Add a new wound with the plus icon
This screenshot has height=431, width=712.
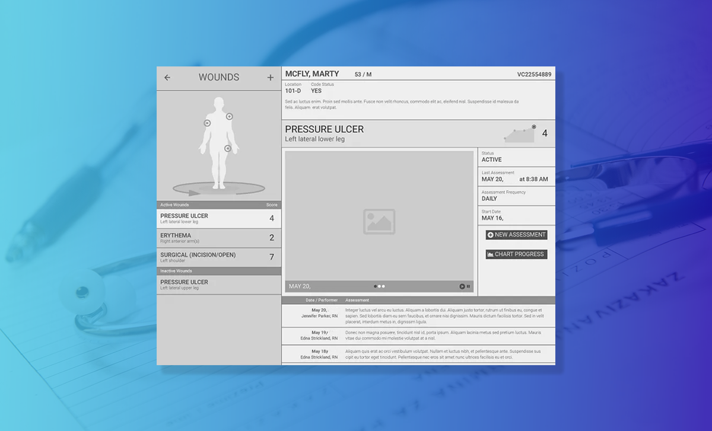click(271, 78)
